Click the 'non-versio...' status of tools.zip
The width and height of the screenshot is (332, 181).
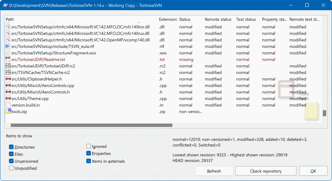coord(190,112)
